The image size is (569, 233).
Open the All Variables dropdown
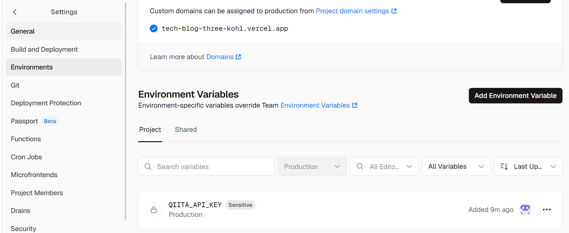pyautogui.click(x=456, y=166)
